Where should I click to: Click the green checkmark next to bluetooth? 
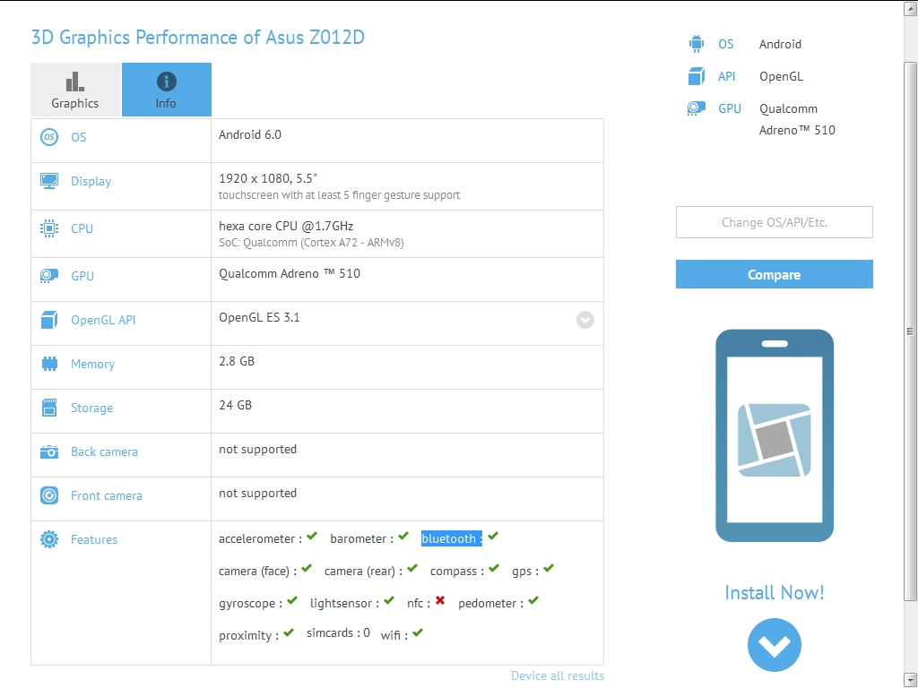click(x=493, y=537)
